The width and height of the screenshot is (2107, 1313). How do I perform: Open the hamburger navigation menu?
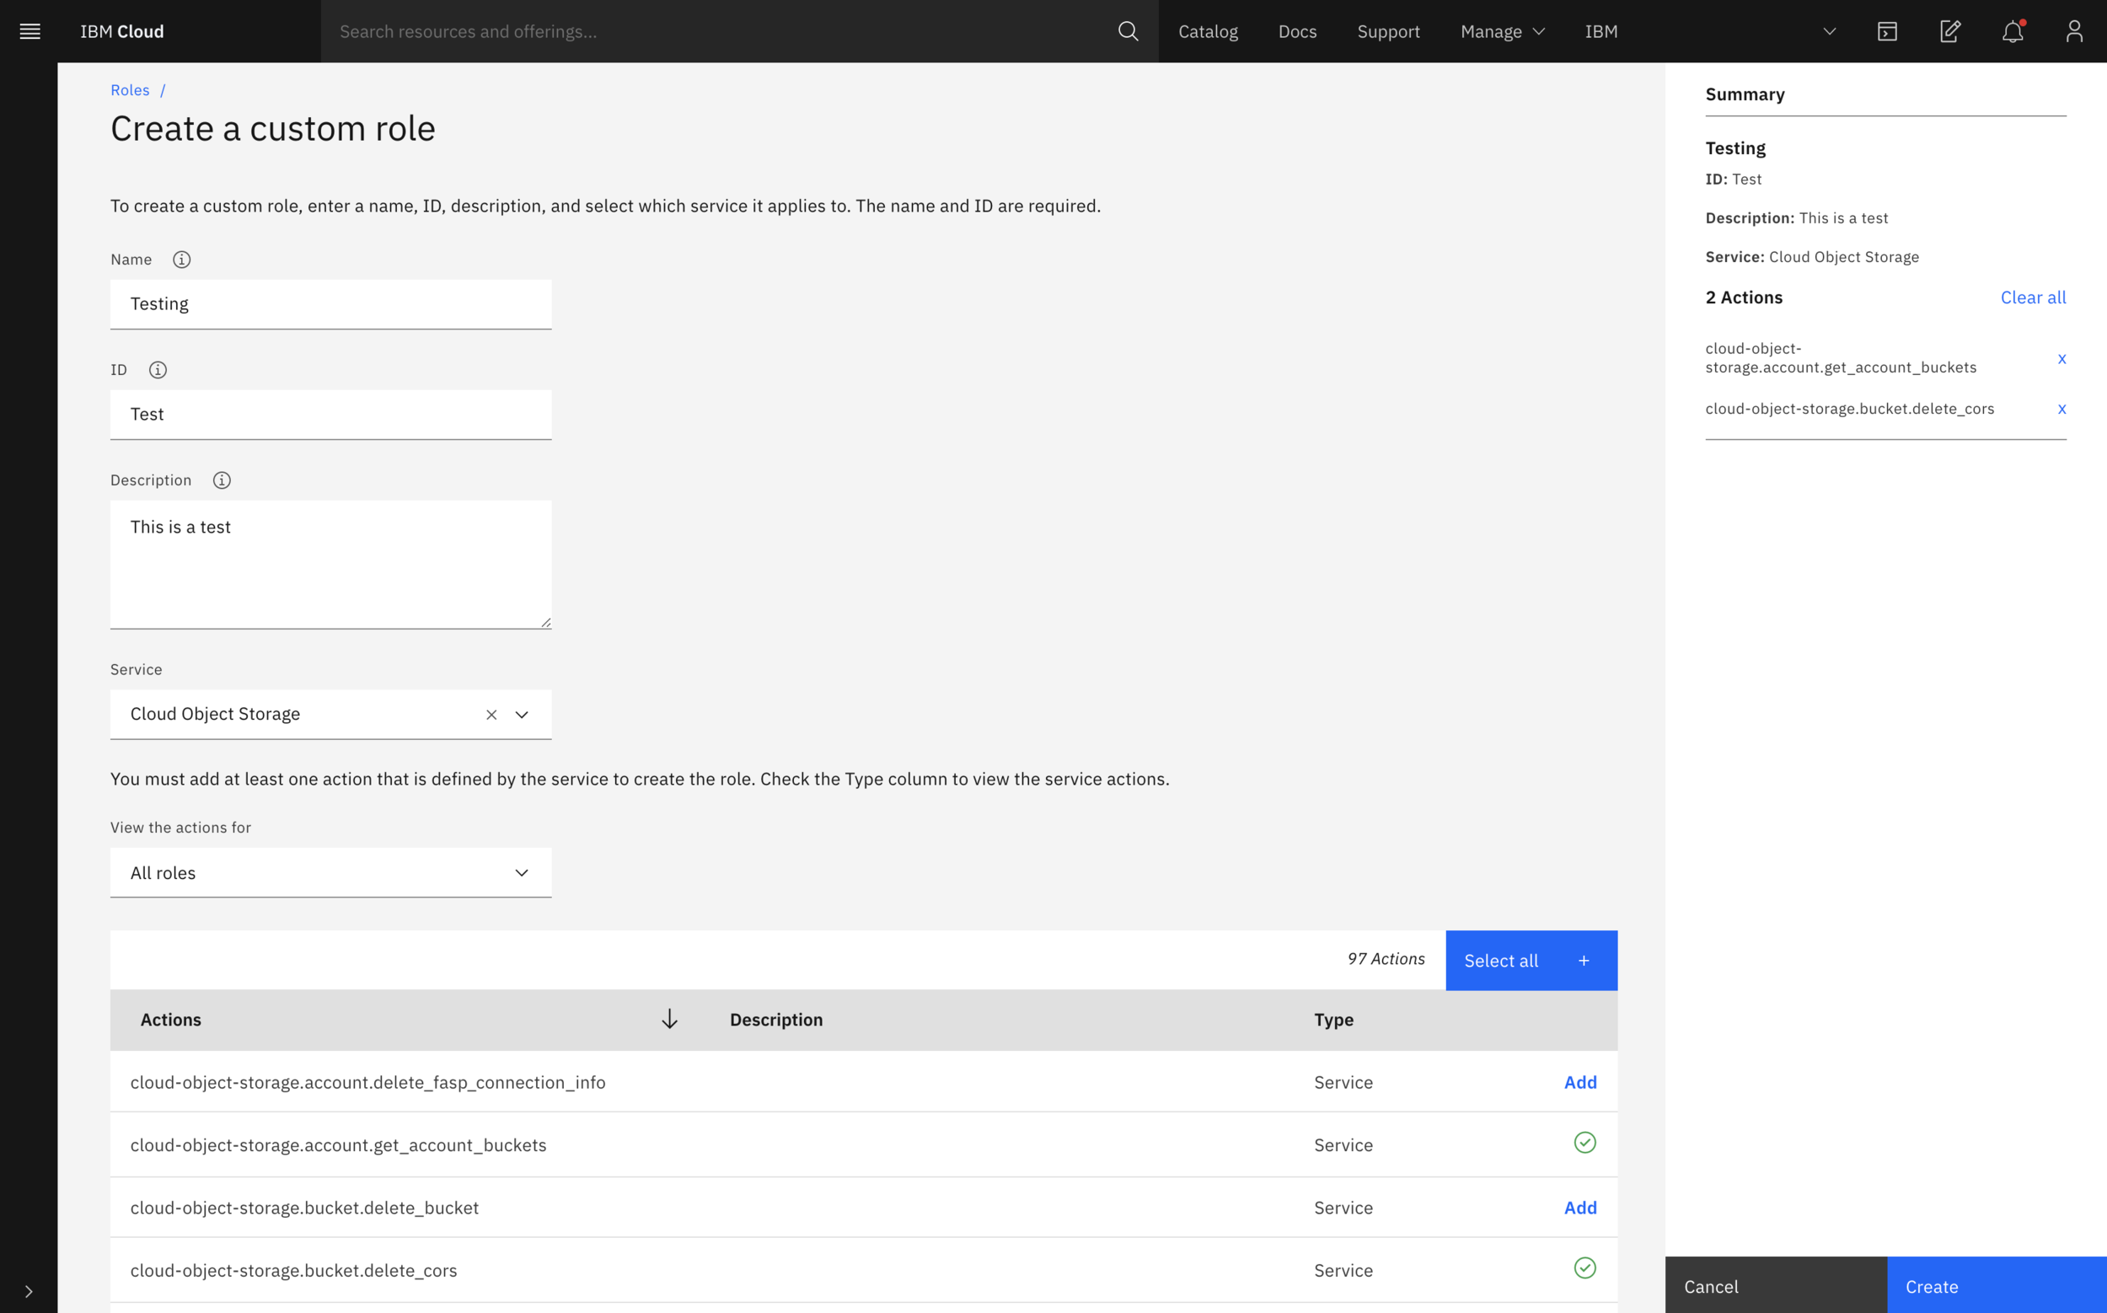click(29, 31)
